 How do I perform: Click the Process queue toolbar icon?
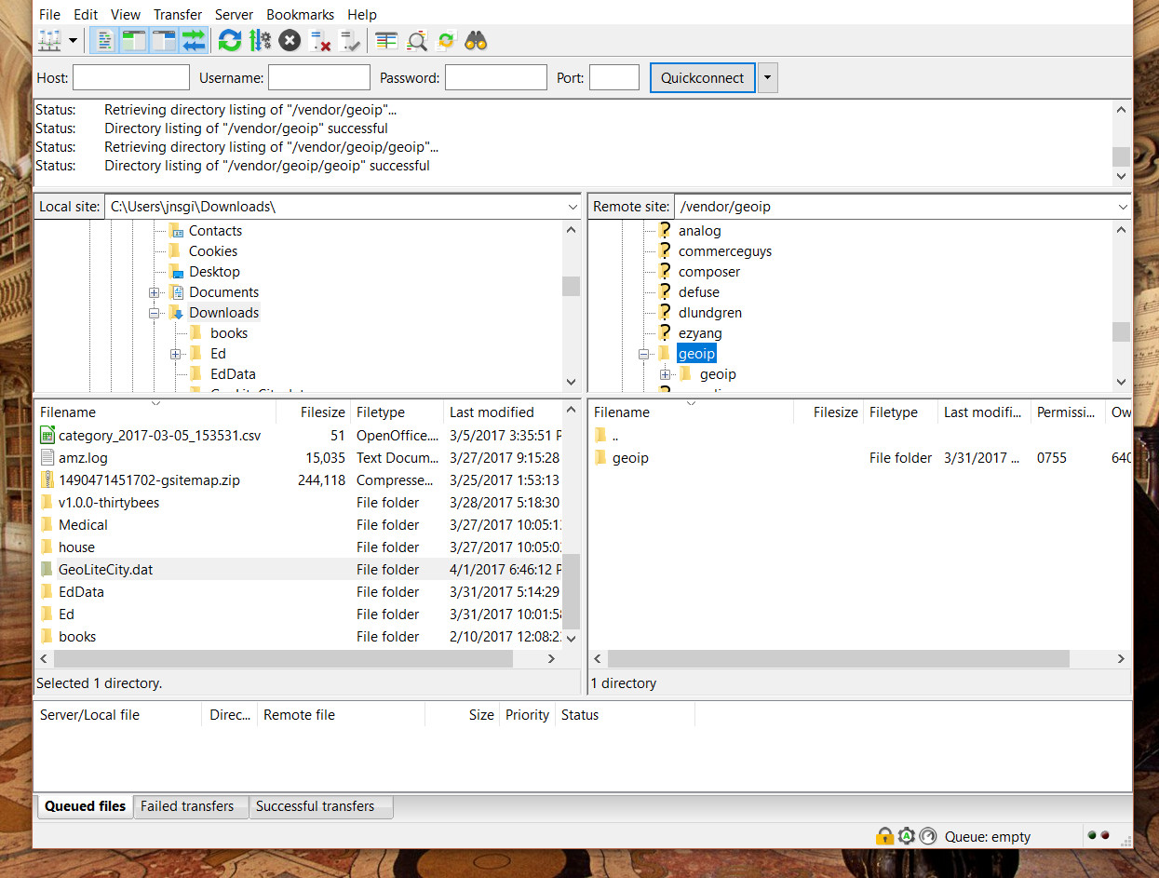pyautogui.click(x=260, y=41)
